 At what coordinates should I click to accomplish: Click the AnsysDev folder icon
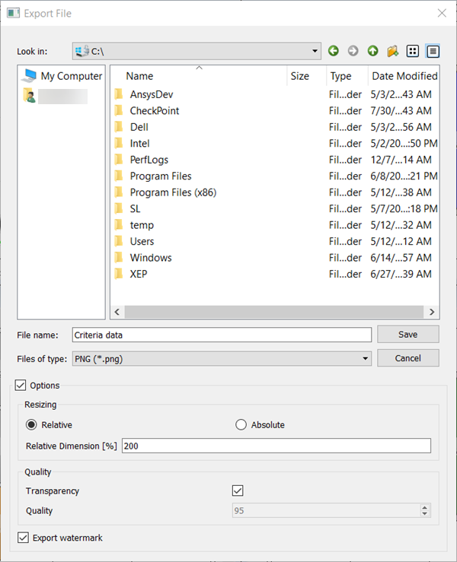pos(119,94)
